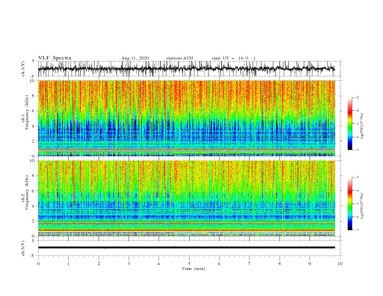
Task: Click the '-5' tick on ch.3(V) axis
Action: tap(33, 256)
